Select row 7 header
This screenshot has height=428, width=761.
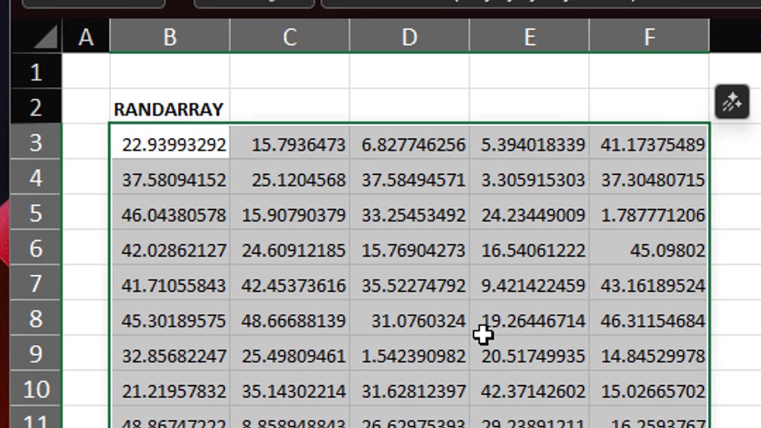(x=36, y=283)
